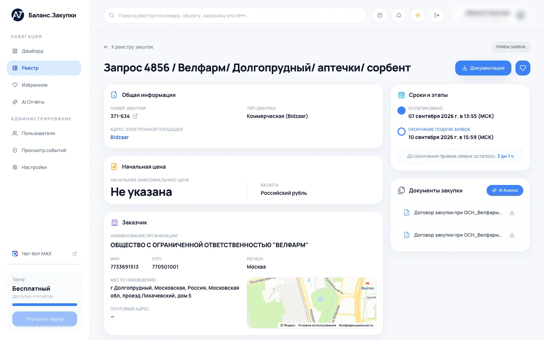Download first Договор закупки document
Screen dimensions: 544x340
tap(512, 213)
